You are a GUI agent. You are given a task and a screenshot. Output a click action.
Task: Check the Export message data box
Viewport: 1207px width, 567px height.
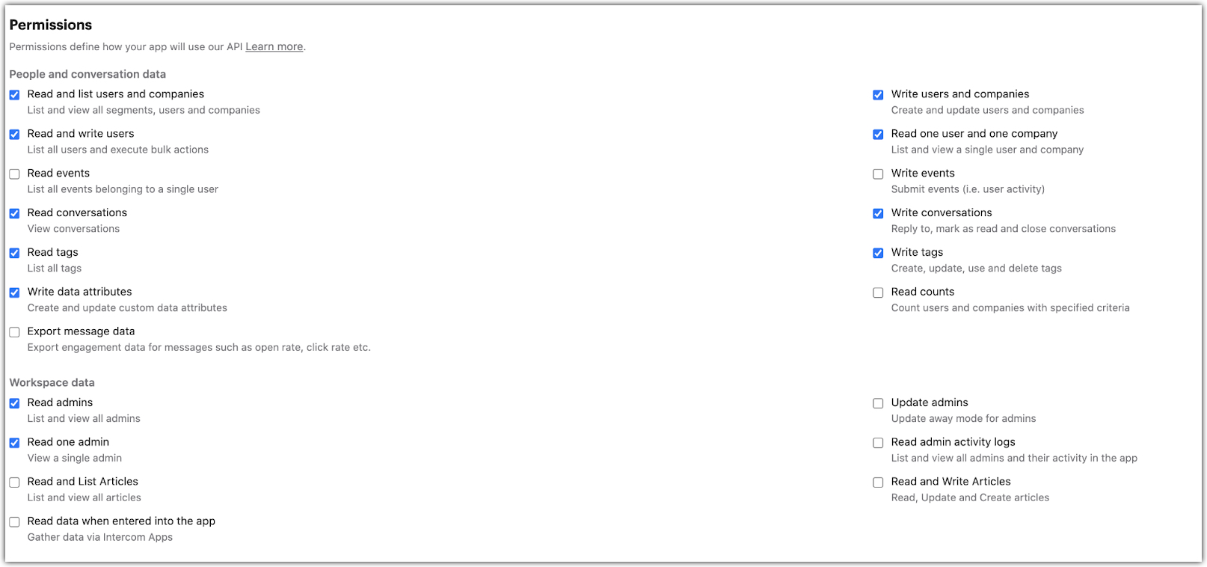(14, 332)
